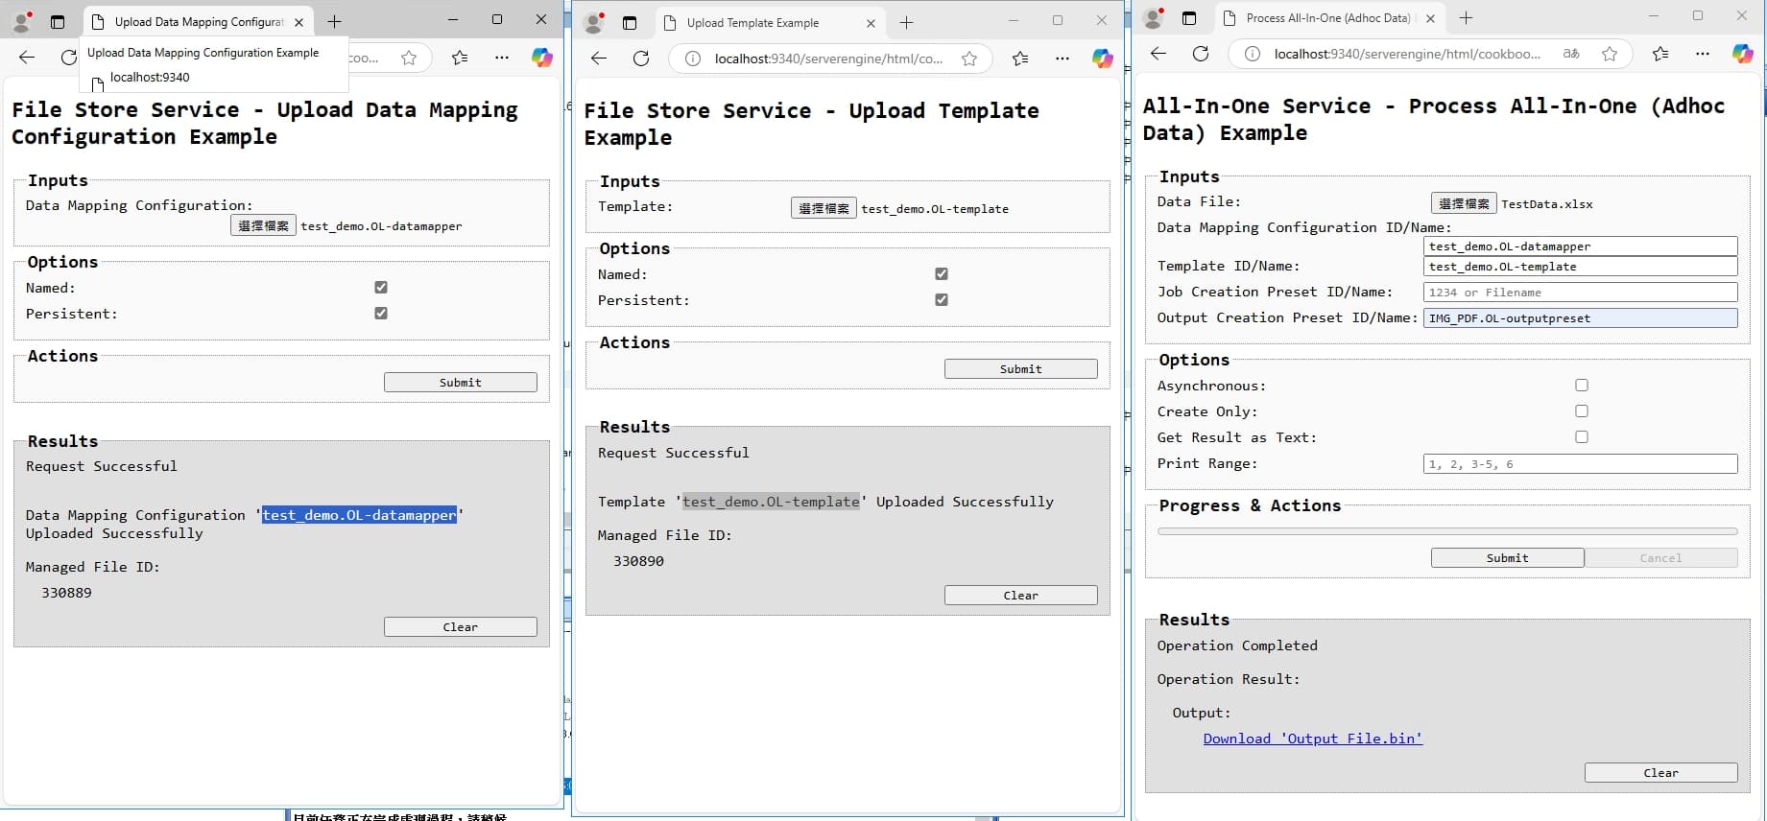Submit the Data Mapping Configuration upload
The width and height of the screenshot is (1767, 821).
click(x=461, y=382)
